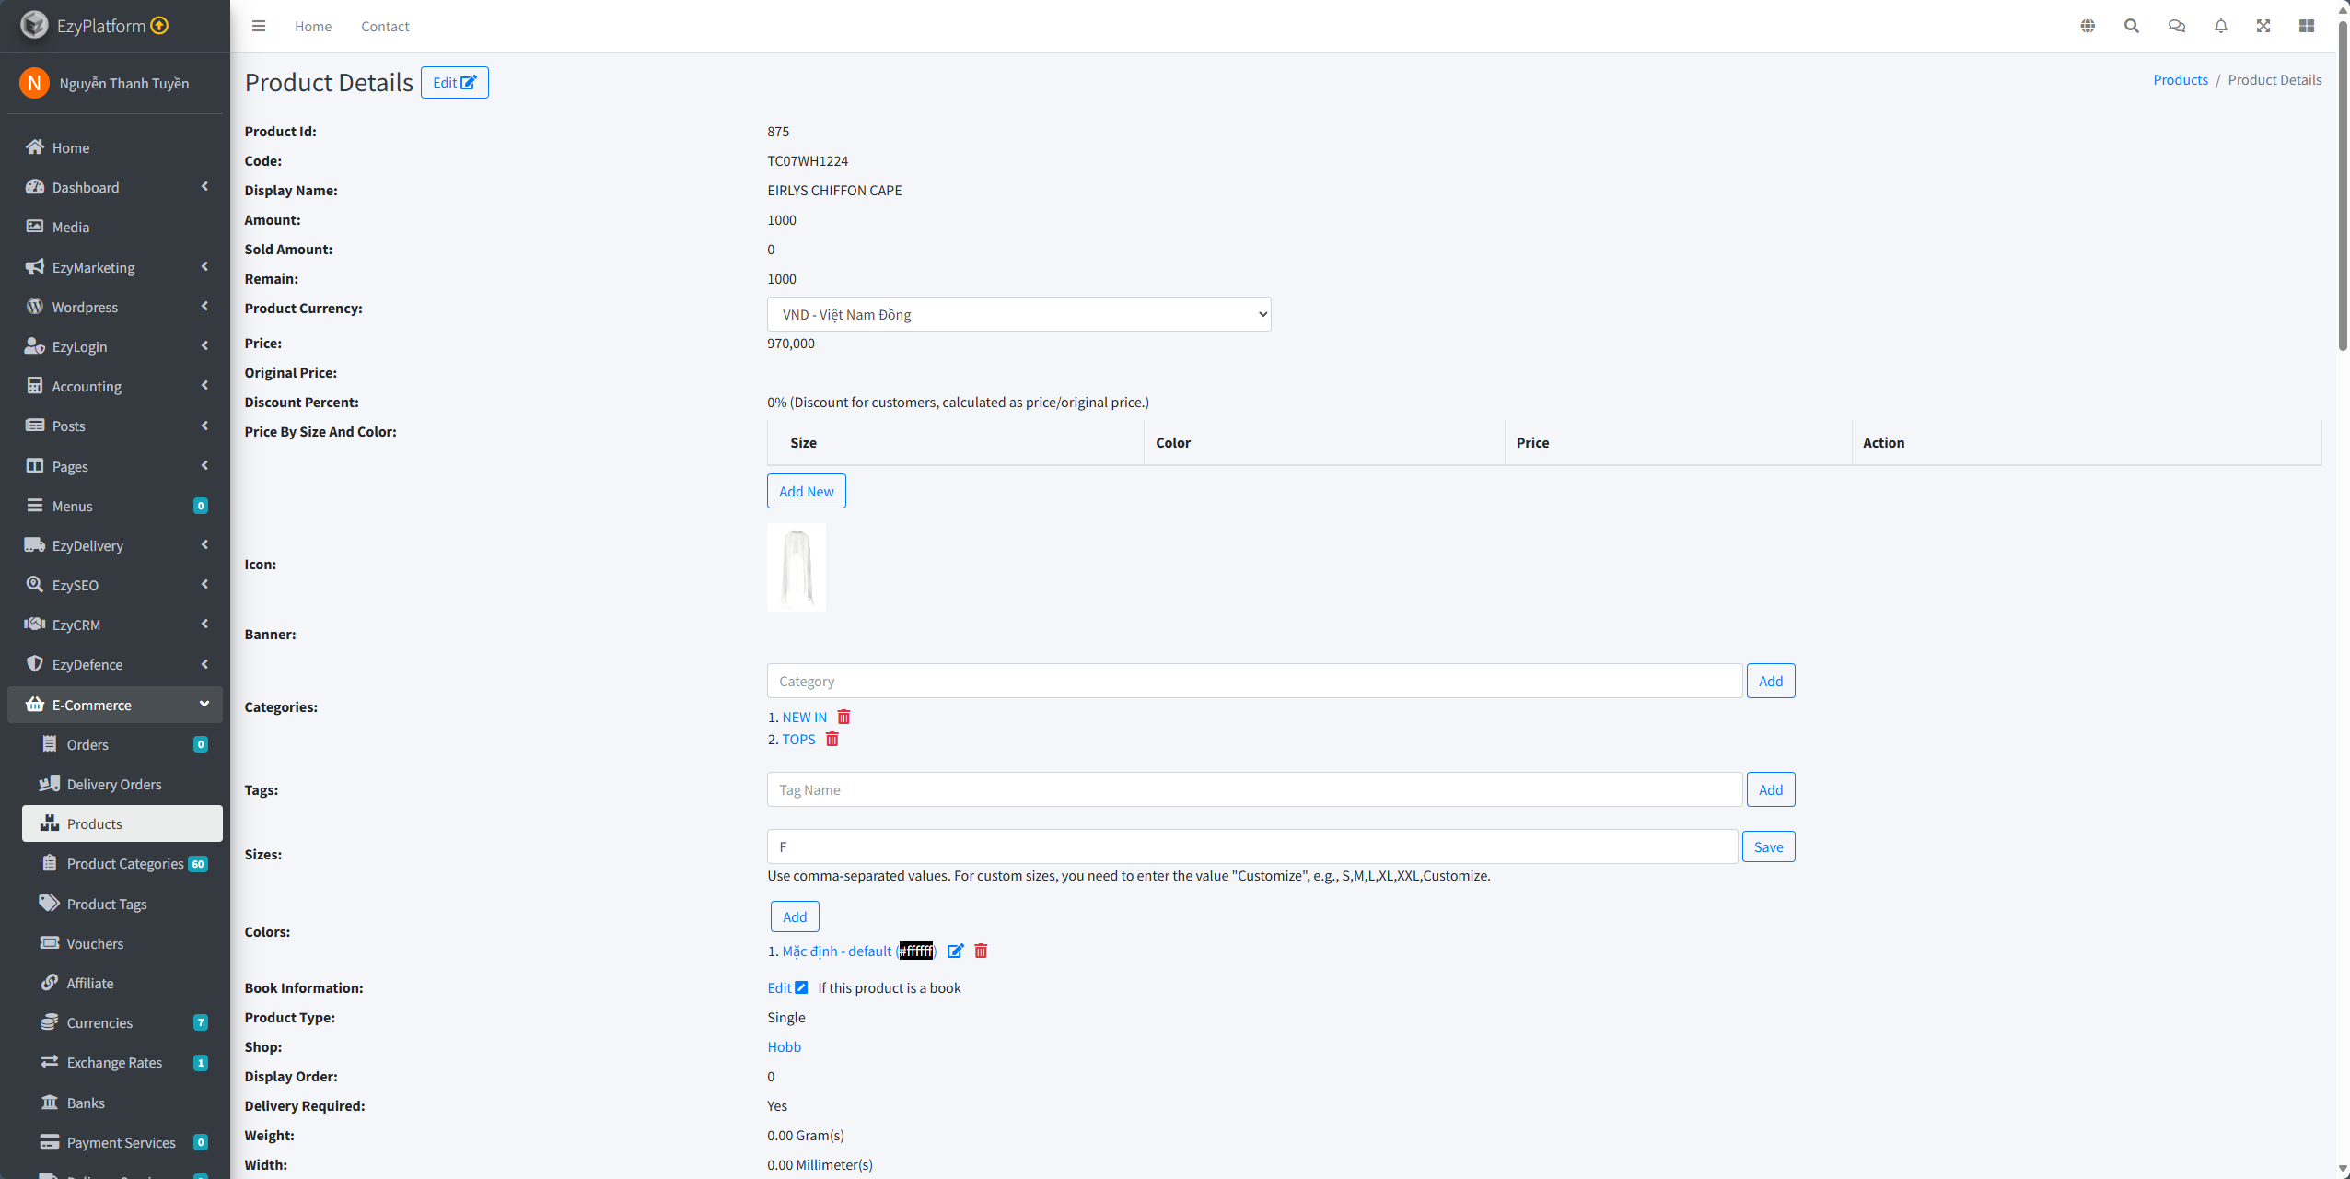Toggle fullscreen with the expand icon

2263,26
